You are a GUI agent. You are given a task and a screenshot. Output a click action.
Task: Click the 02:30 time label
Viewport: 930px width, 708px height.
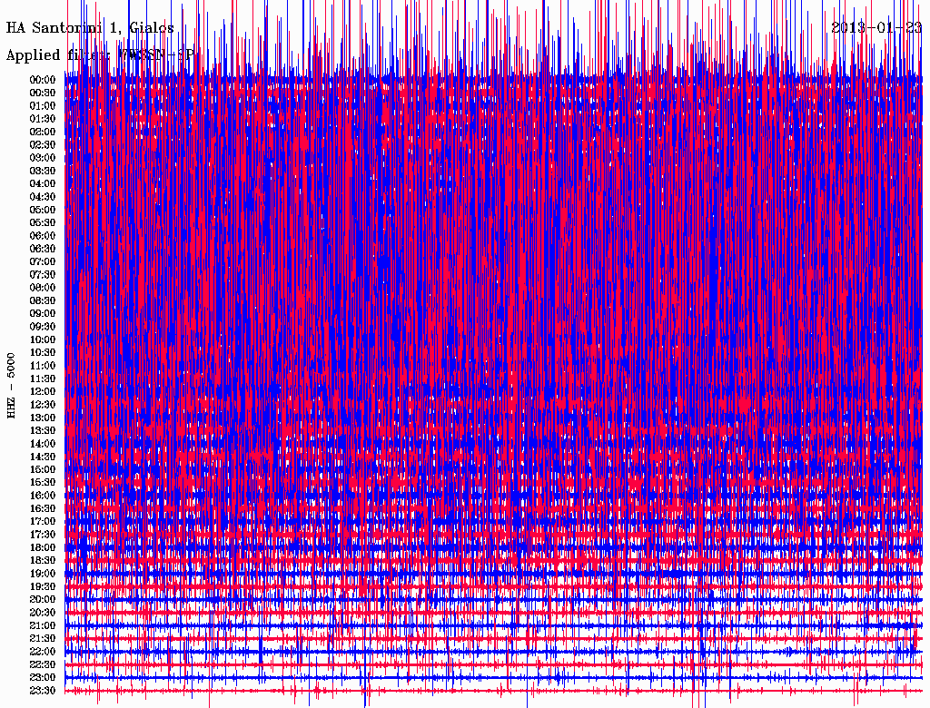[x=43, y=144]
